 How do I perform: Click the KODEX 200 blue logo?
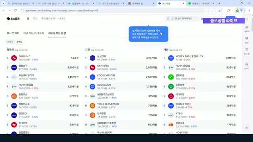(x=93, y=86)
